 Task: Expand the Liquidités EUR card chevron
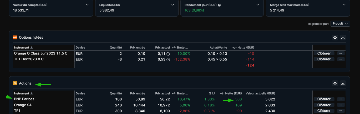tap(173, 5)
